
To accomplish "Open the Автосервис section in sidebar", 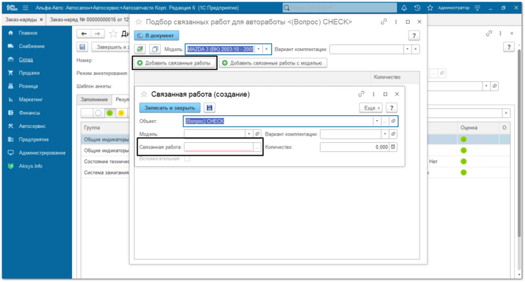I will click(x=32, y=127).
